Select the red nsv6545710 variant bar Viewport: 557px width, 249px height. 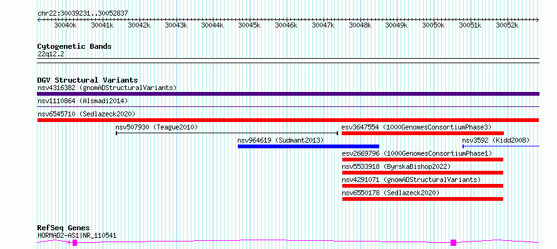[x=288, y=120]
